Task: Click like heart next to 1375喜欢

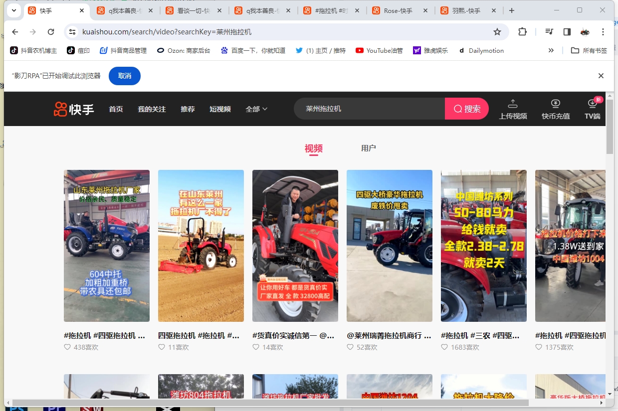Action: [x=539, y=347]
